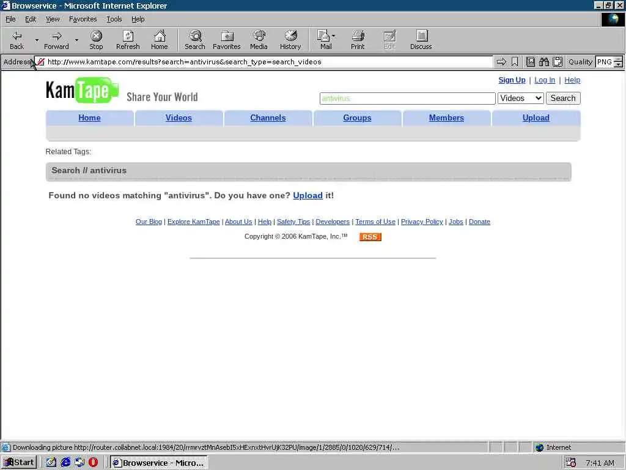The width and height of the screenshot is (626, 470).
Task: Click the orange RSS feed icon
Action: pos(370,237)
